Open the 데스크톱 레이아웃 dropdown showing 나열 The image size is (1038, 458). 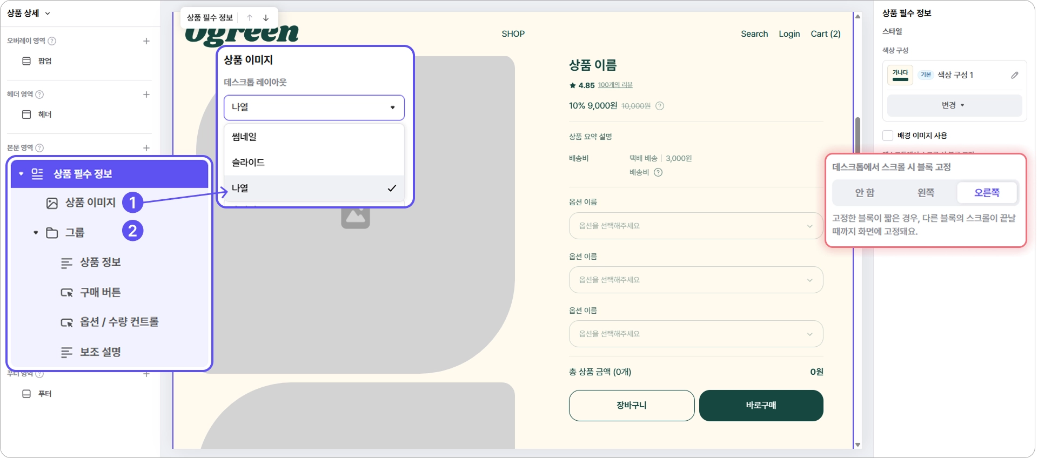point(314,107)
